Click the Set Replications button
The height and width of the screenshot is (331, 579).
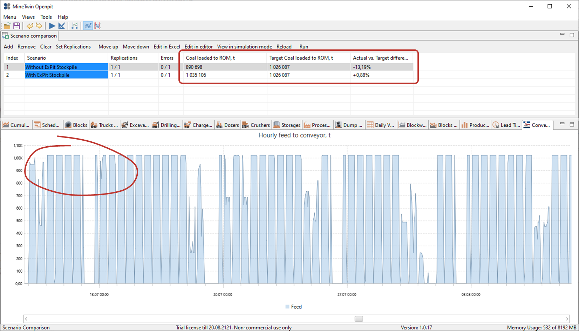[x=73, y=47]
